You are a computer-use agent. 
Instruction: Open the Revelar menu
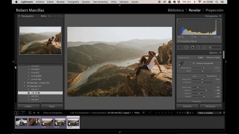click(60, 2)
